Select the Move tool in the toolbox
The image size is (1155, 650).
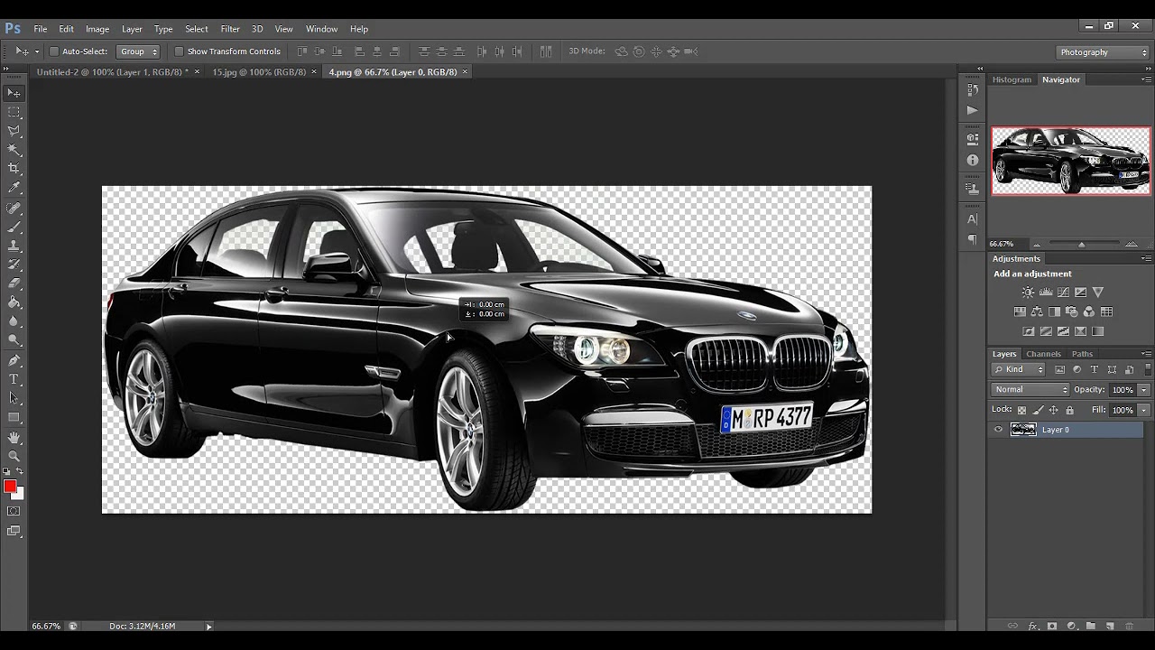(14, 93)
